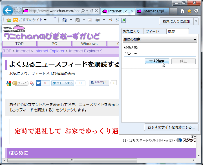Image resolution: width=203 pixels, height=165 pixels.
Task: Click the mixi チェック button
Action: (x=20, y=83)
